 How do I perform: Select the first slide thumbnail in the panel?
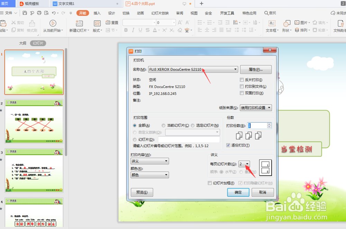click(34, 72)
